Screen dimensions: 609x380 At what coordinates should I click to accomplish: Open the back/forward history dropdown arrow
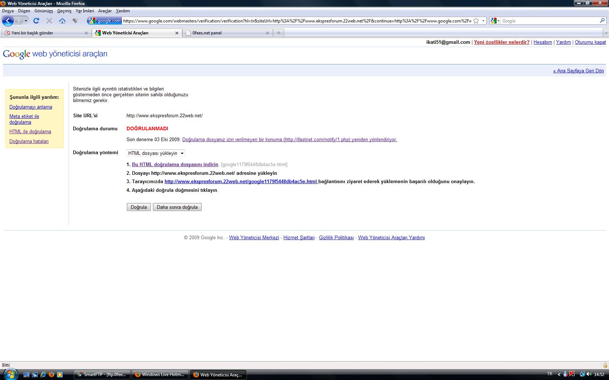coord(26,21)
